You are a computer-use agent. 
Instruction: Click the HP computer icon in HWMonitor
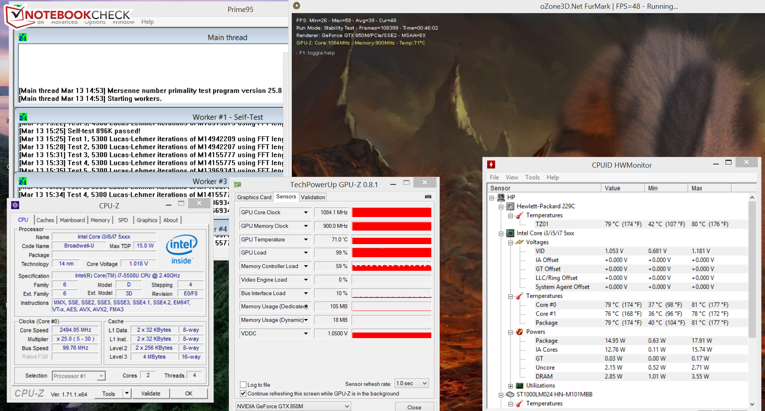(x=501, y=197)
